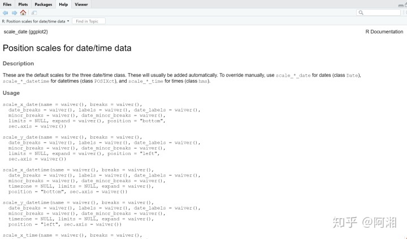
Task: Go back to the previous help topic
Action: tap(5, 13)
